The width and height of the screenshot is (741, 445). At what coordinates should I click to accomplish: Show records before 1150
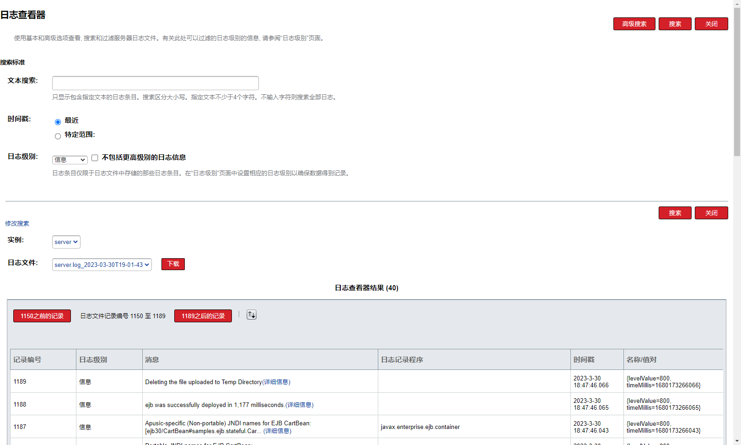tap(42, 316)
